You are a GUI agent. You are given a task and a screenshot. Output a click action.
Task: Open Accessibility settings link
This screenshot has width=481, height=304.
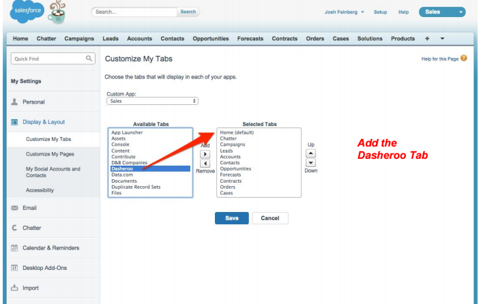click(40, 190)
